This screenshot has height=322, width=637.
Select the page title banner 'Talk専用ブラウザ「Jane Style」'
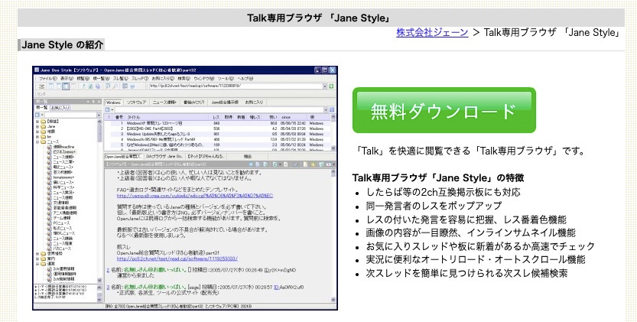click(321, 18)
